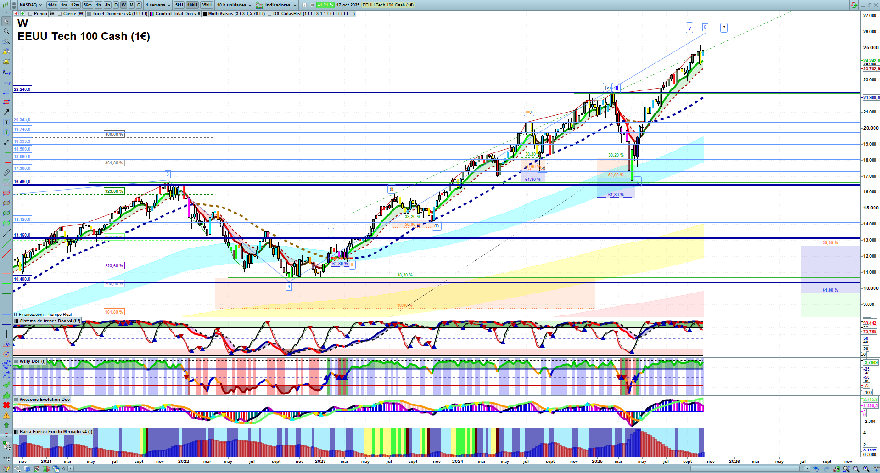Click the undo arrow in bottom bar
Image resolution: width=880 pixels, height=473 pixels.
point(816,469)
